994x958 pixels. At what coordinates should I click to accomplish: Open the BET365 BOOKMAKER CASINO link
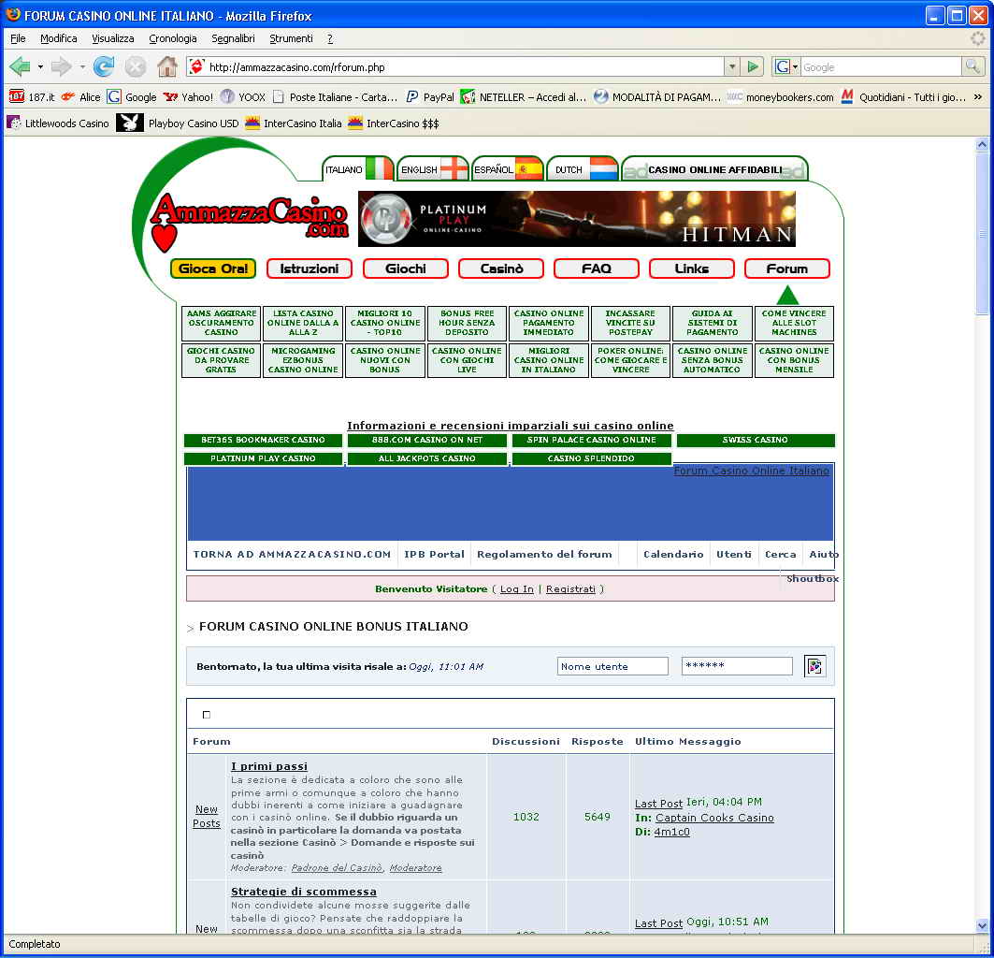[263, 440]
